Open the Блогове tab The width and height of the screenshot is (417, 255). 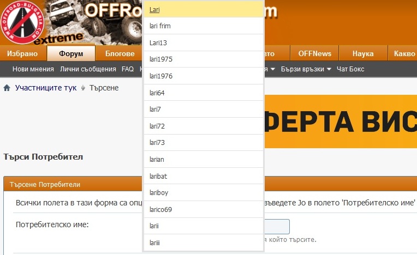[x=120, y=53]
